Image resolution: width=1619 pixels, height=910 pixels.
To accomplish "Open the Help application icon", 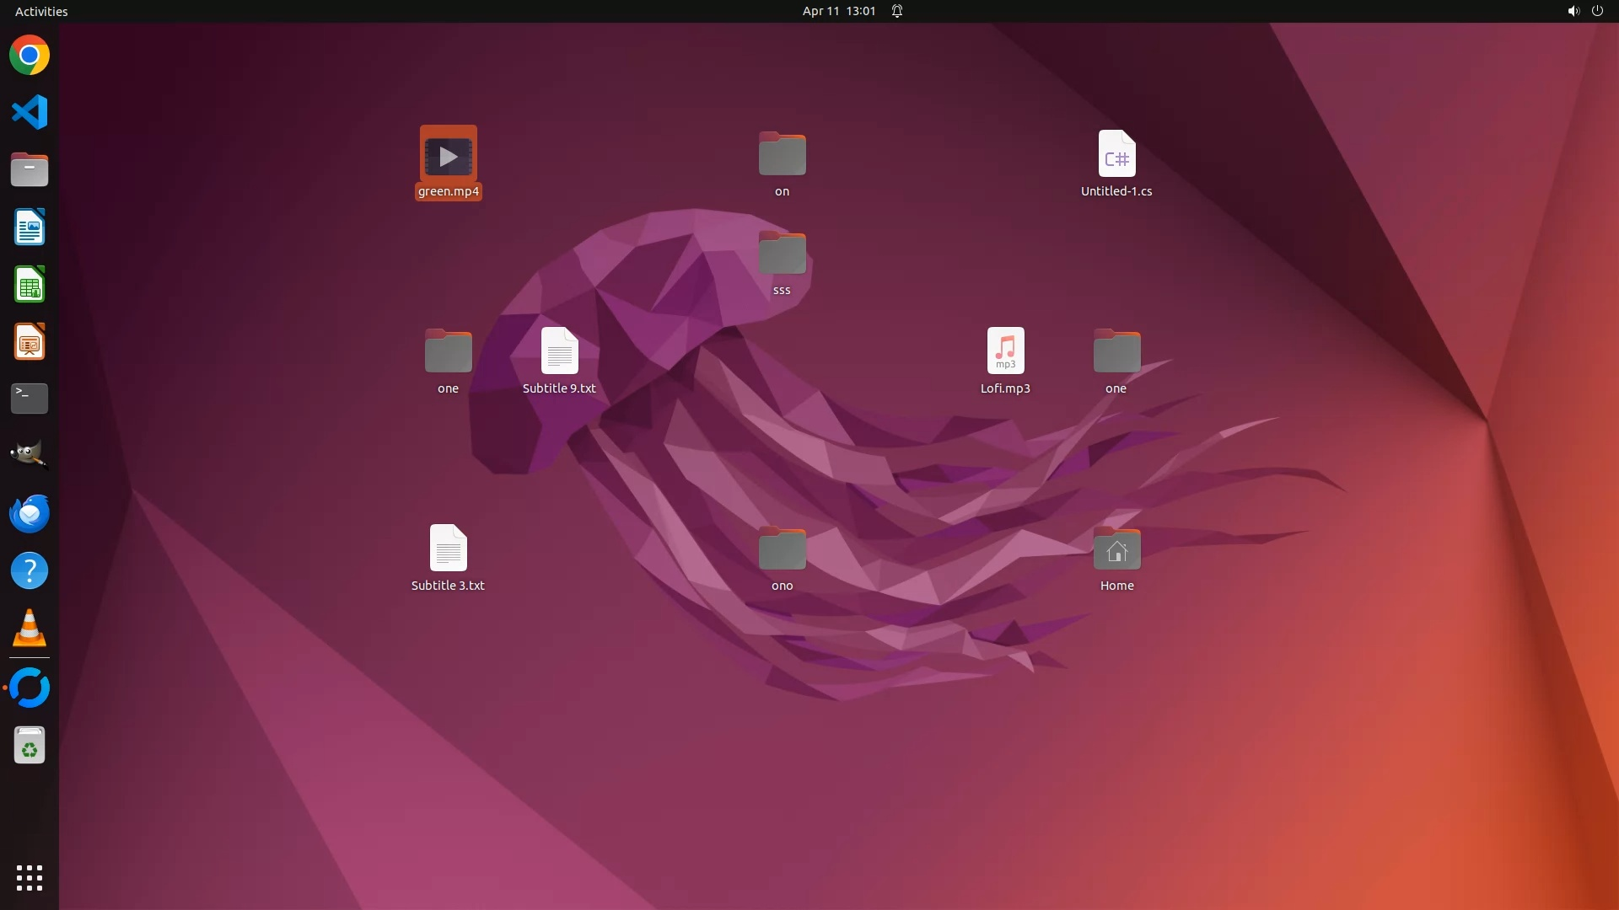I will (x=30, y=571).
